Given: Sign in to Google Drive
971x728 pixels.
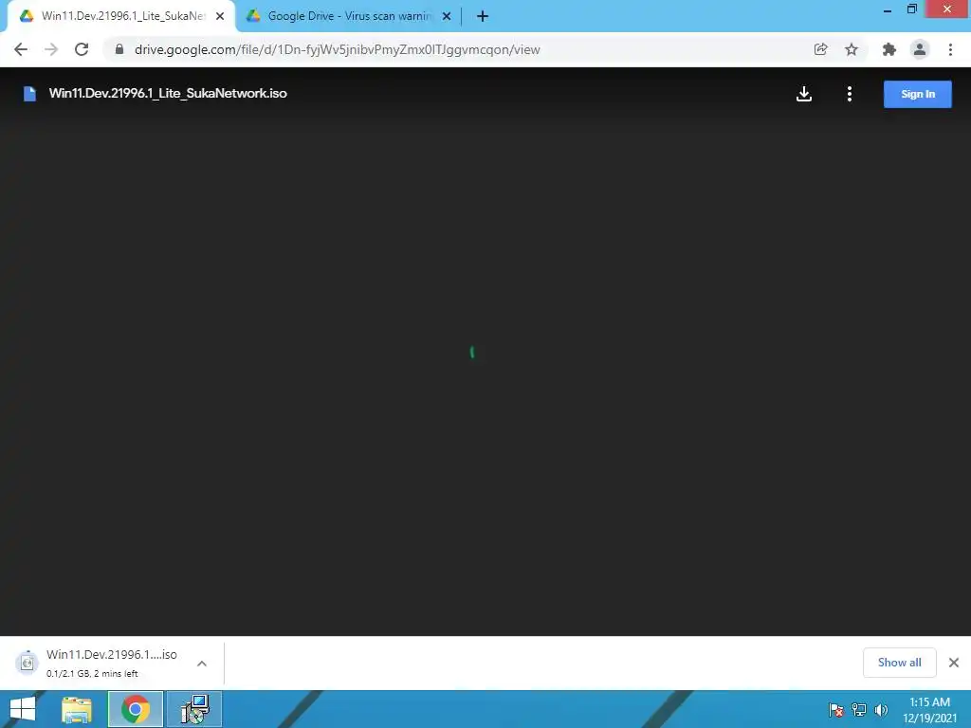Looking at the screenshot, I should [x=918, y=94].
